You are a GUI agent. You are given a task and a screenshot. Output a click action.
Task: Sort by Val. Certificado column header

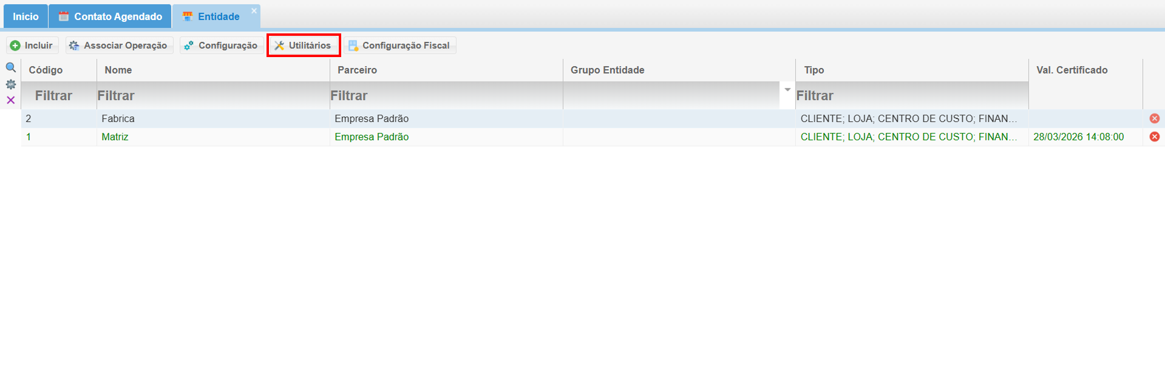pos(1072,70)
